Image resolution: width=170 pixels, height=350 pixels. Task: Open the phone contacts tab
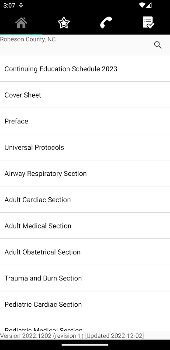coord(106,23)
